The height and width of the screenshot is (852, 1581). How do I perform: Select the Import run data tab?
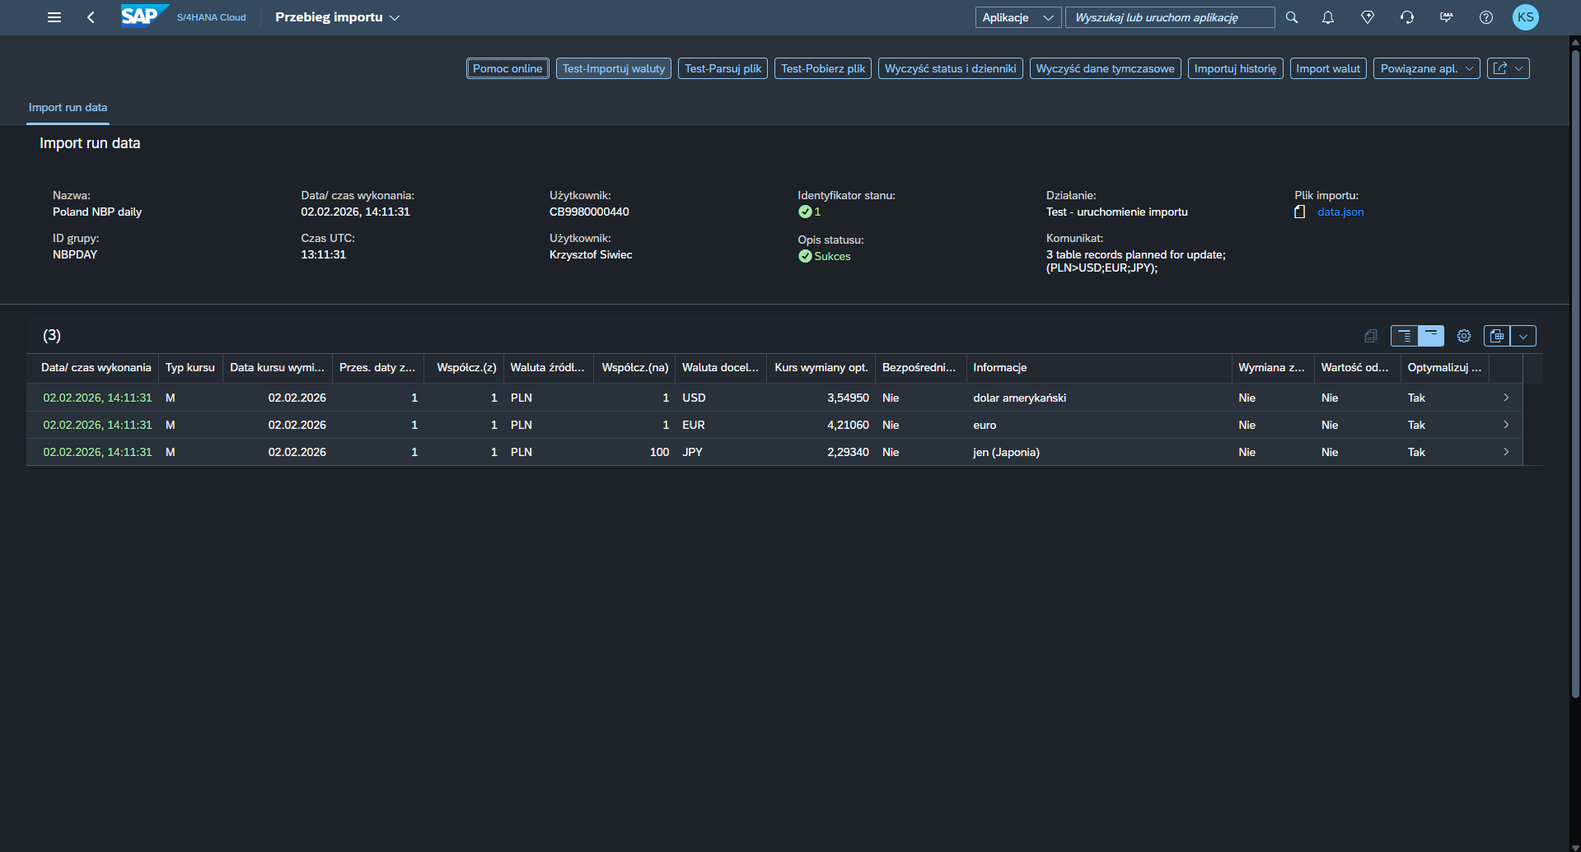pyautogui.click(x=68, y=107)
